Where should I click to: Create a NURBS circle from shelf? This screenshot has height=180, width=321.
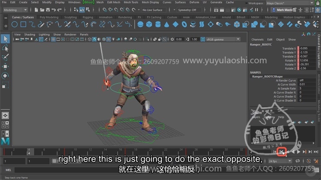[14, 24]
